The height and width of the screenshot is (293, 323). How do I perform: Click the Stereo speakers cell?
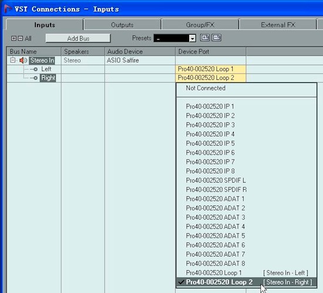83,60
